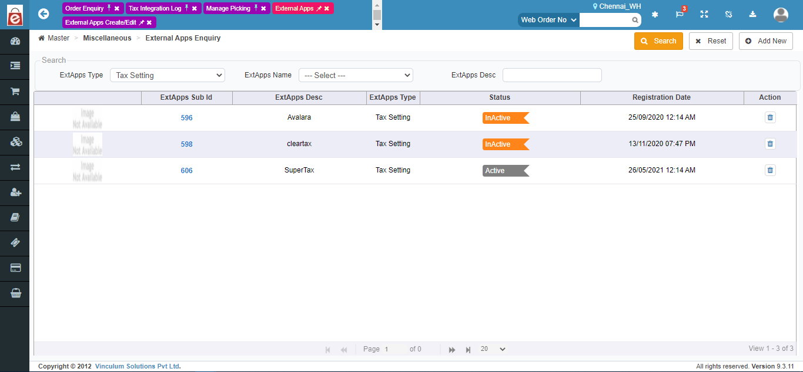Open the ExtApps Name select dropdown

pos(356,75)
